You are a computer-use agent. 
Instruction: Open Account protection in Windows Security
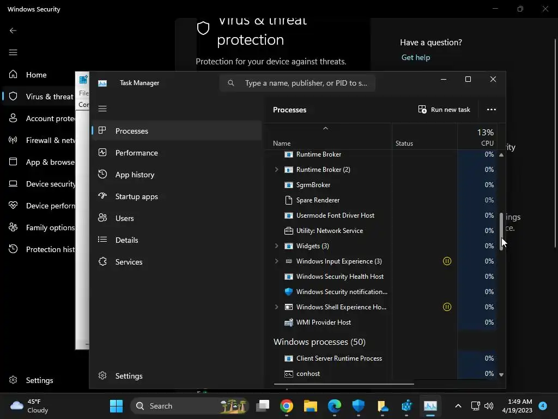(x=39, y=118)
